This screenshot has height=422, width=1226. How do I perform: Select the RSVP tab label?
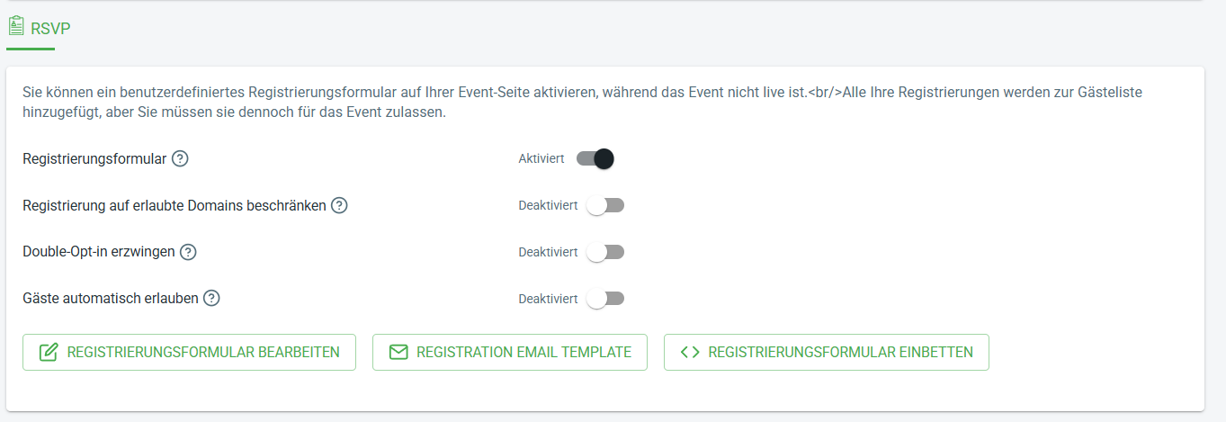(x=50, y=28)
